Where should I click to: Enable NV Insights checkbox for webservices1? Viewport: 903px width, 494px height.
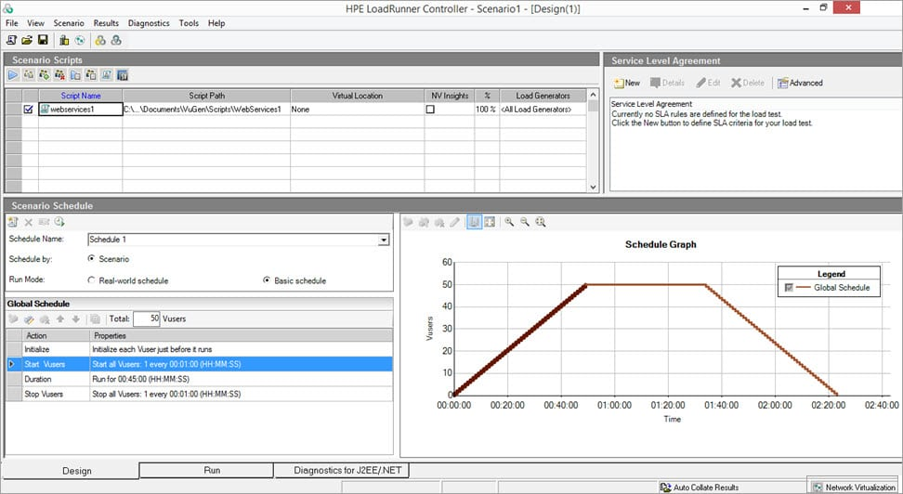click(430, 109)
